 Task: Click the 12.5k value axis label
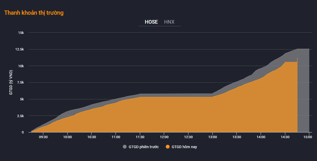(x=19, y=49)
